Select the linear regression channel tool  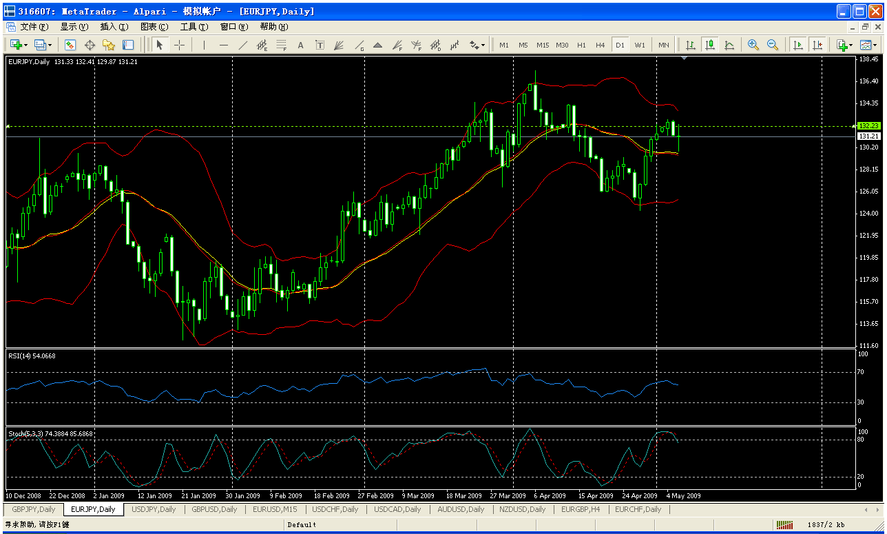point(455,45)
